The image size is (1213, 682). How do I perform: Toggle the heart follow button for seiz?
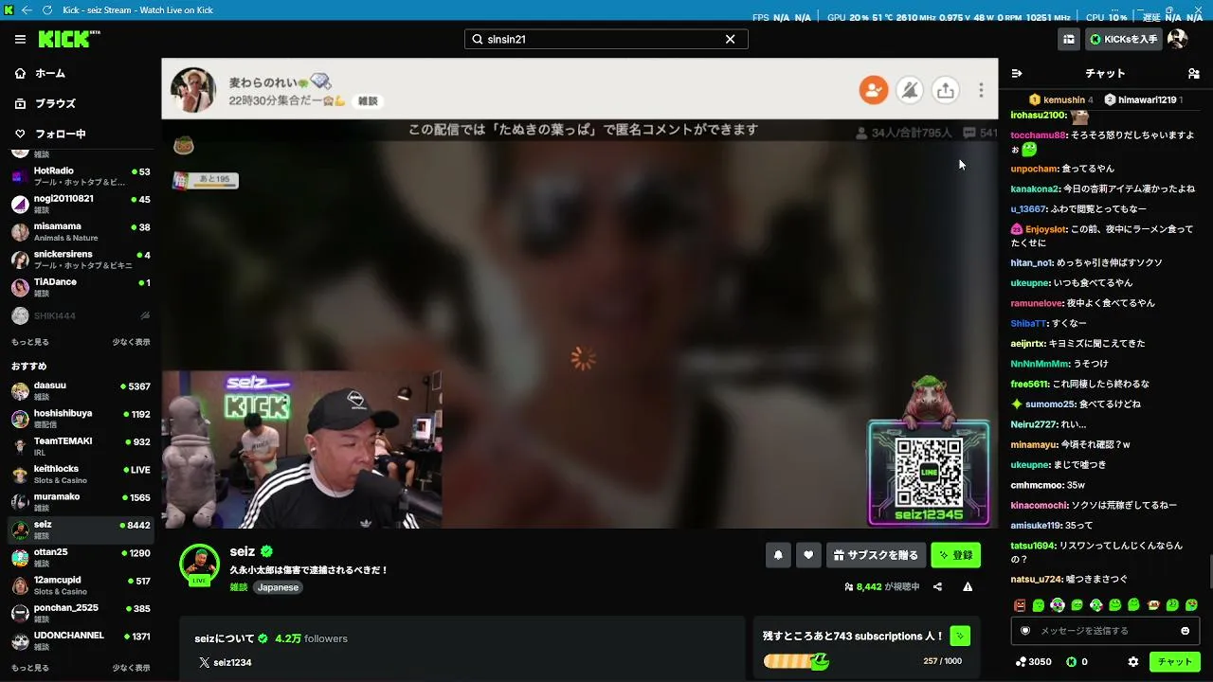pyautogui.click(x=808, y=555)
